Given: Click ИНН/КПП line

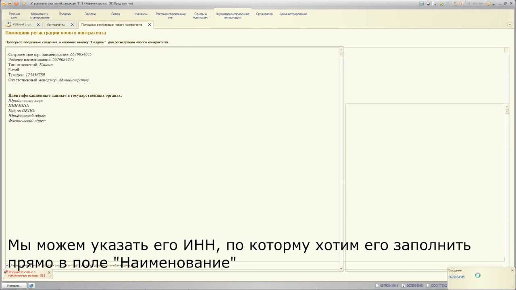Looking at the screenshot, I should pos(19,106).
